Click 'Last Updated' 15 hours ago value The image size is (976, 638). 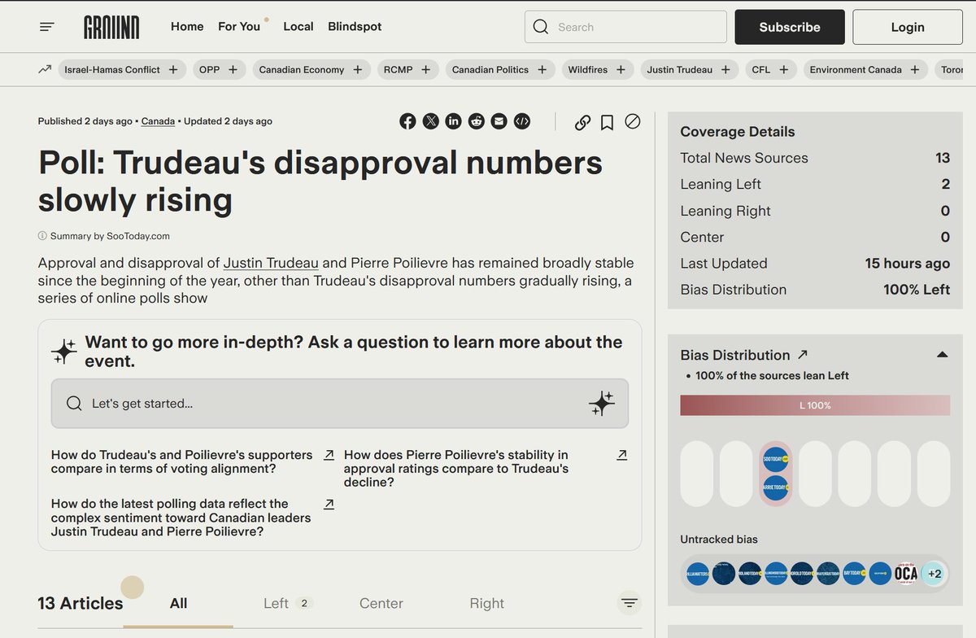(908, 264)
